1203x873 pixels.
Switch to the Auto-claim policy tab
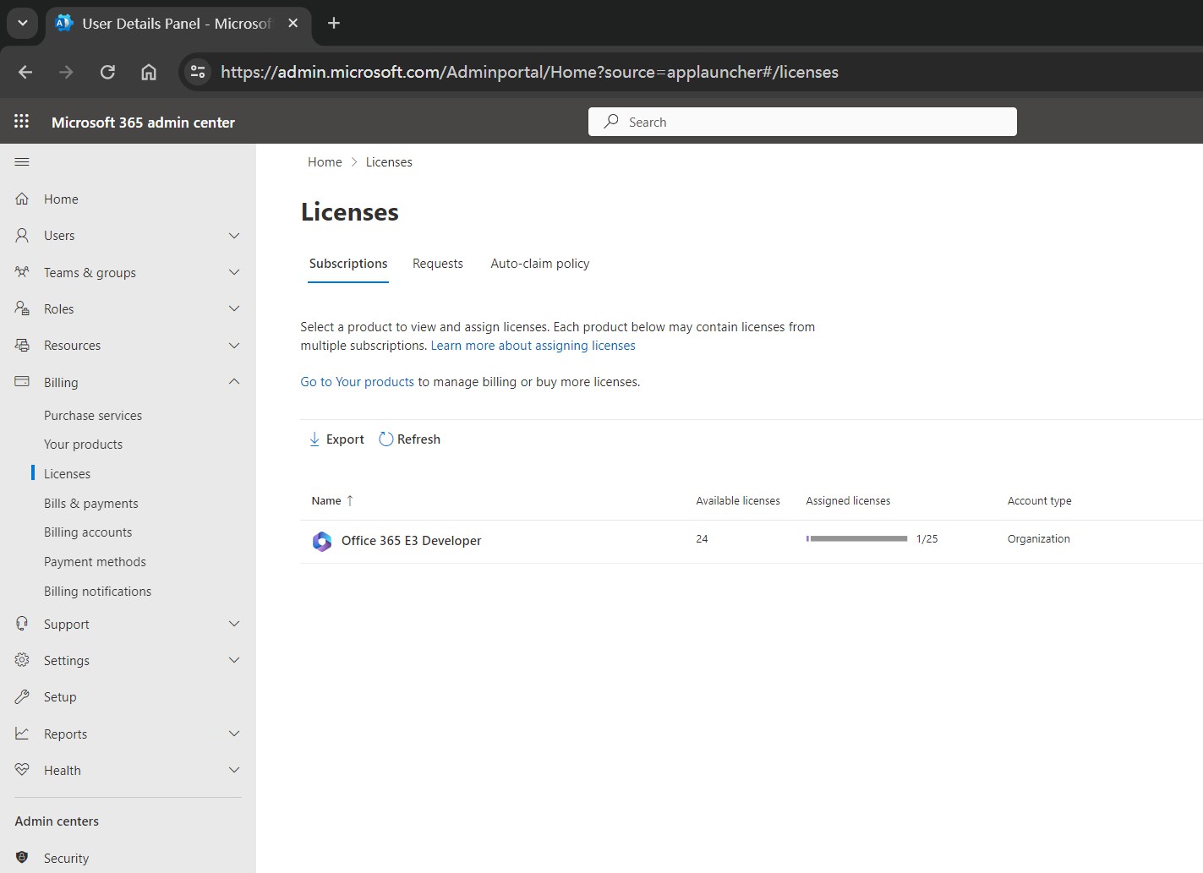coord(539,264)
